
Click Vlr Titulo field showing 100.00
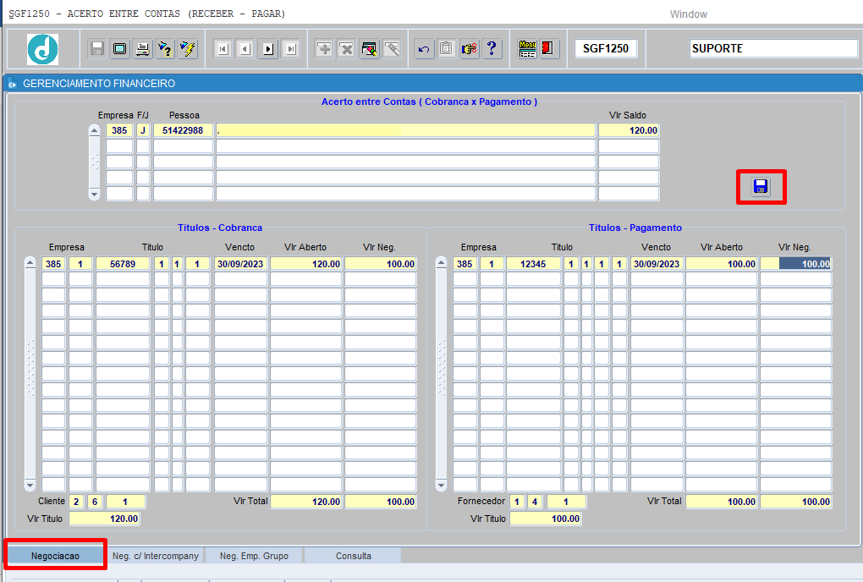[x=546, y=519]
